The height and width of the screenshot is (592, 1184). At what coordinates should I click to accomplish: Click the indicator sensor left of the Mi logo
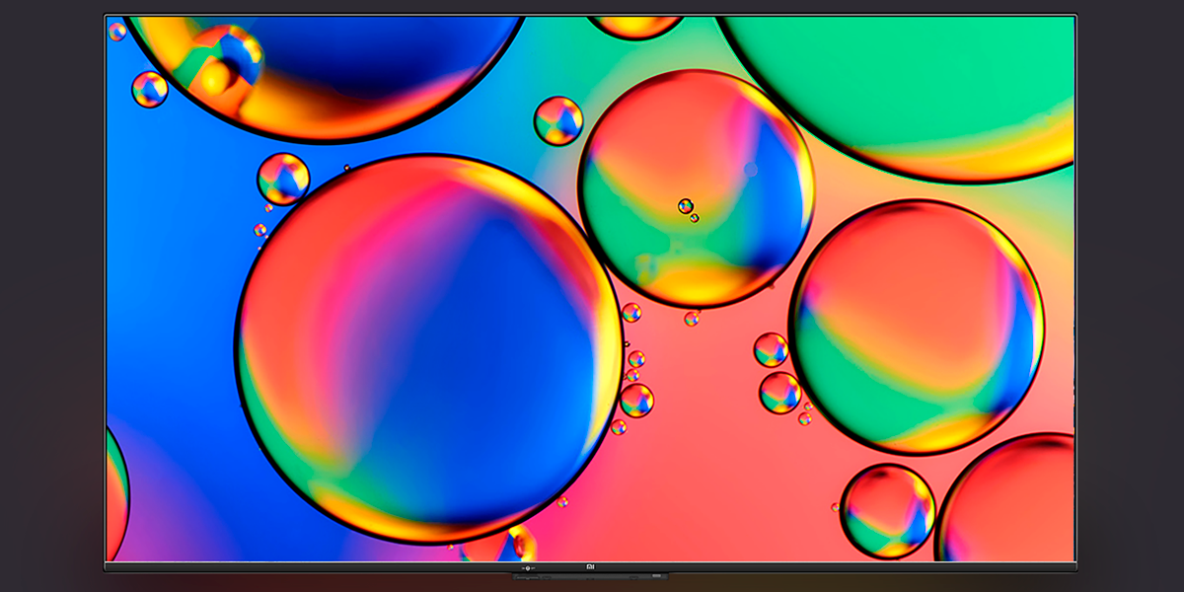(x=530, y=568)
